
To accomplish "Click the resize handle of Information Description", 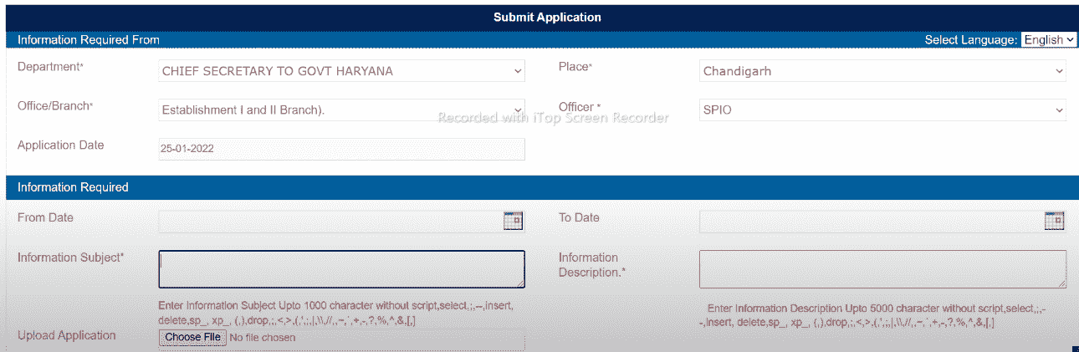I will coord(1061,283).
